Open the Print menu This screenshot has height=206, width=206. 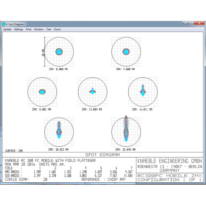28,29
